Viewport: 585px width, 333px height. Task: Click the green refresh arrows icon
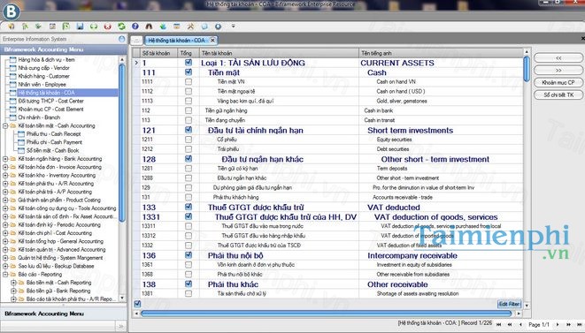[121, 26]
